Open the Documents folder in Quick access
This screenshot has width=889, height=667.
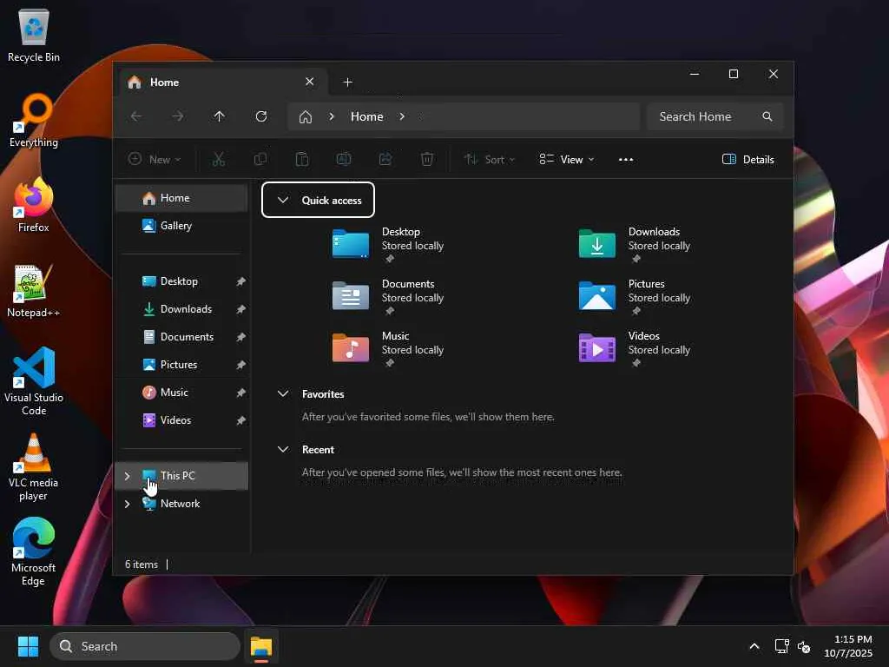click(388, 297)
